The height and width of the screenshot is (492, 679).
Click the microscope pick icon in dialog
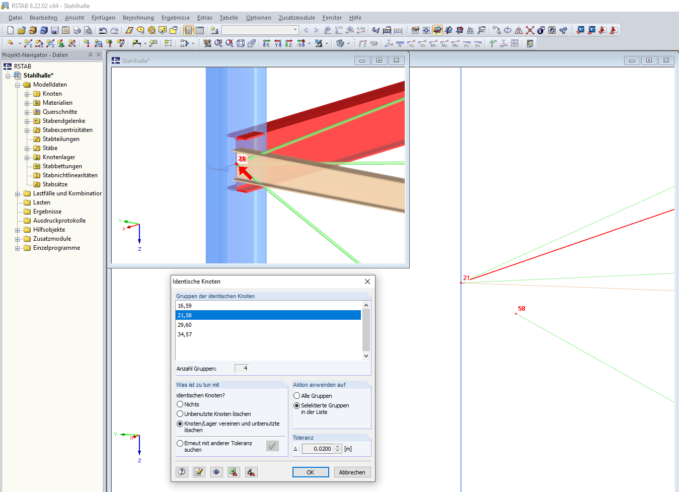point(251,472)
